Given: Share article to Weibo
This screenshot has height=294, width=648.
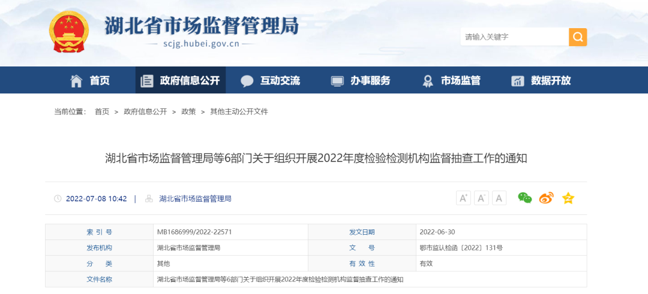Looking at the screenshot, I should (x=546, y=198).
